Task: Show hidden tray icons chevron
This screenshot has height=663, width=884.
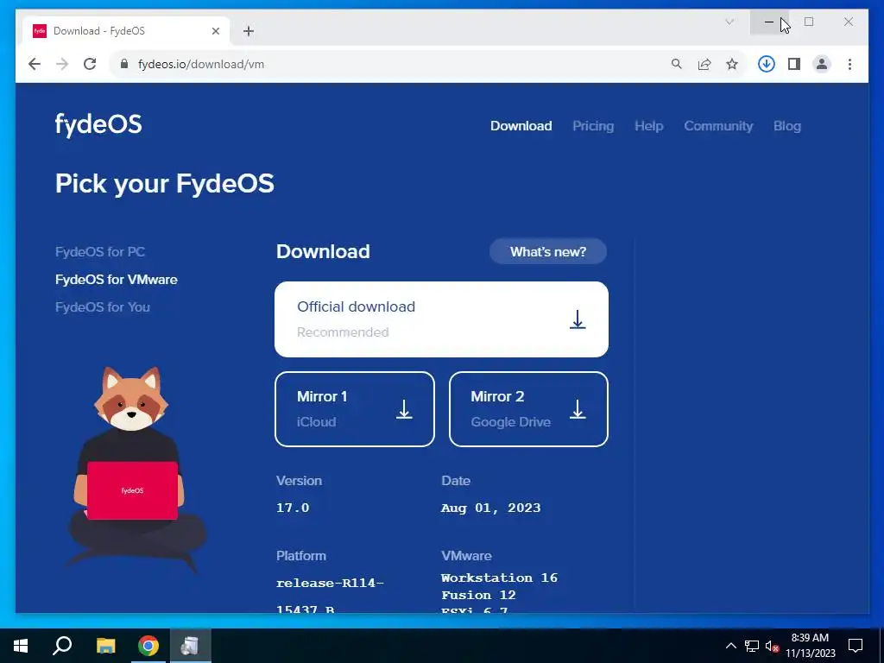Action: 730,646
